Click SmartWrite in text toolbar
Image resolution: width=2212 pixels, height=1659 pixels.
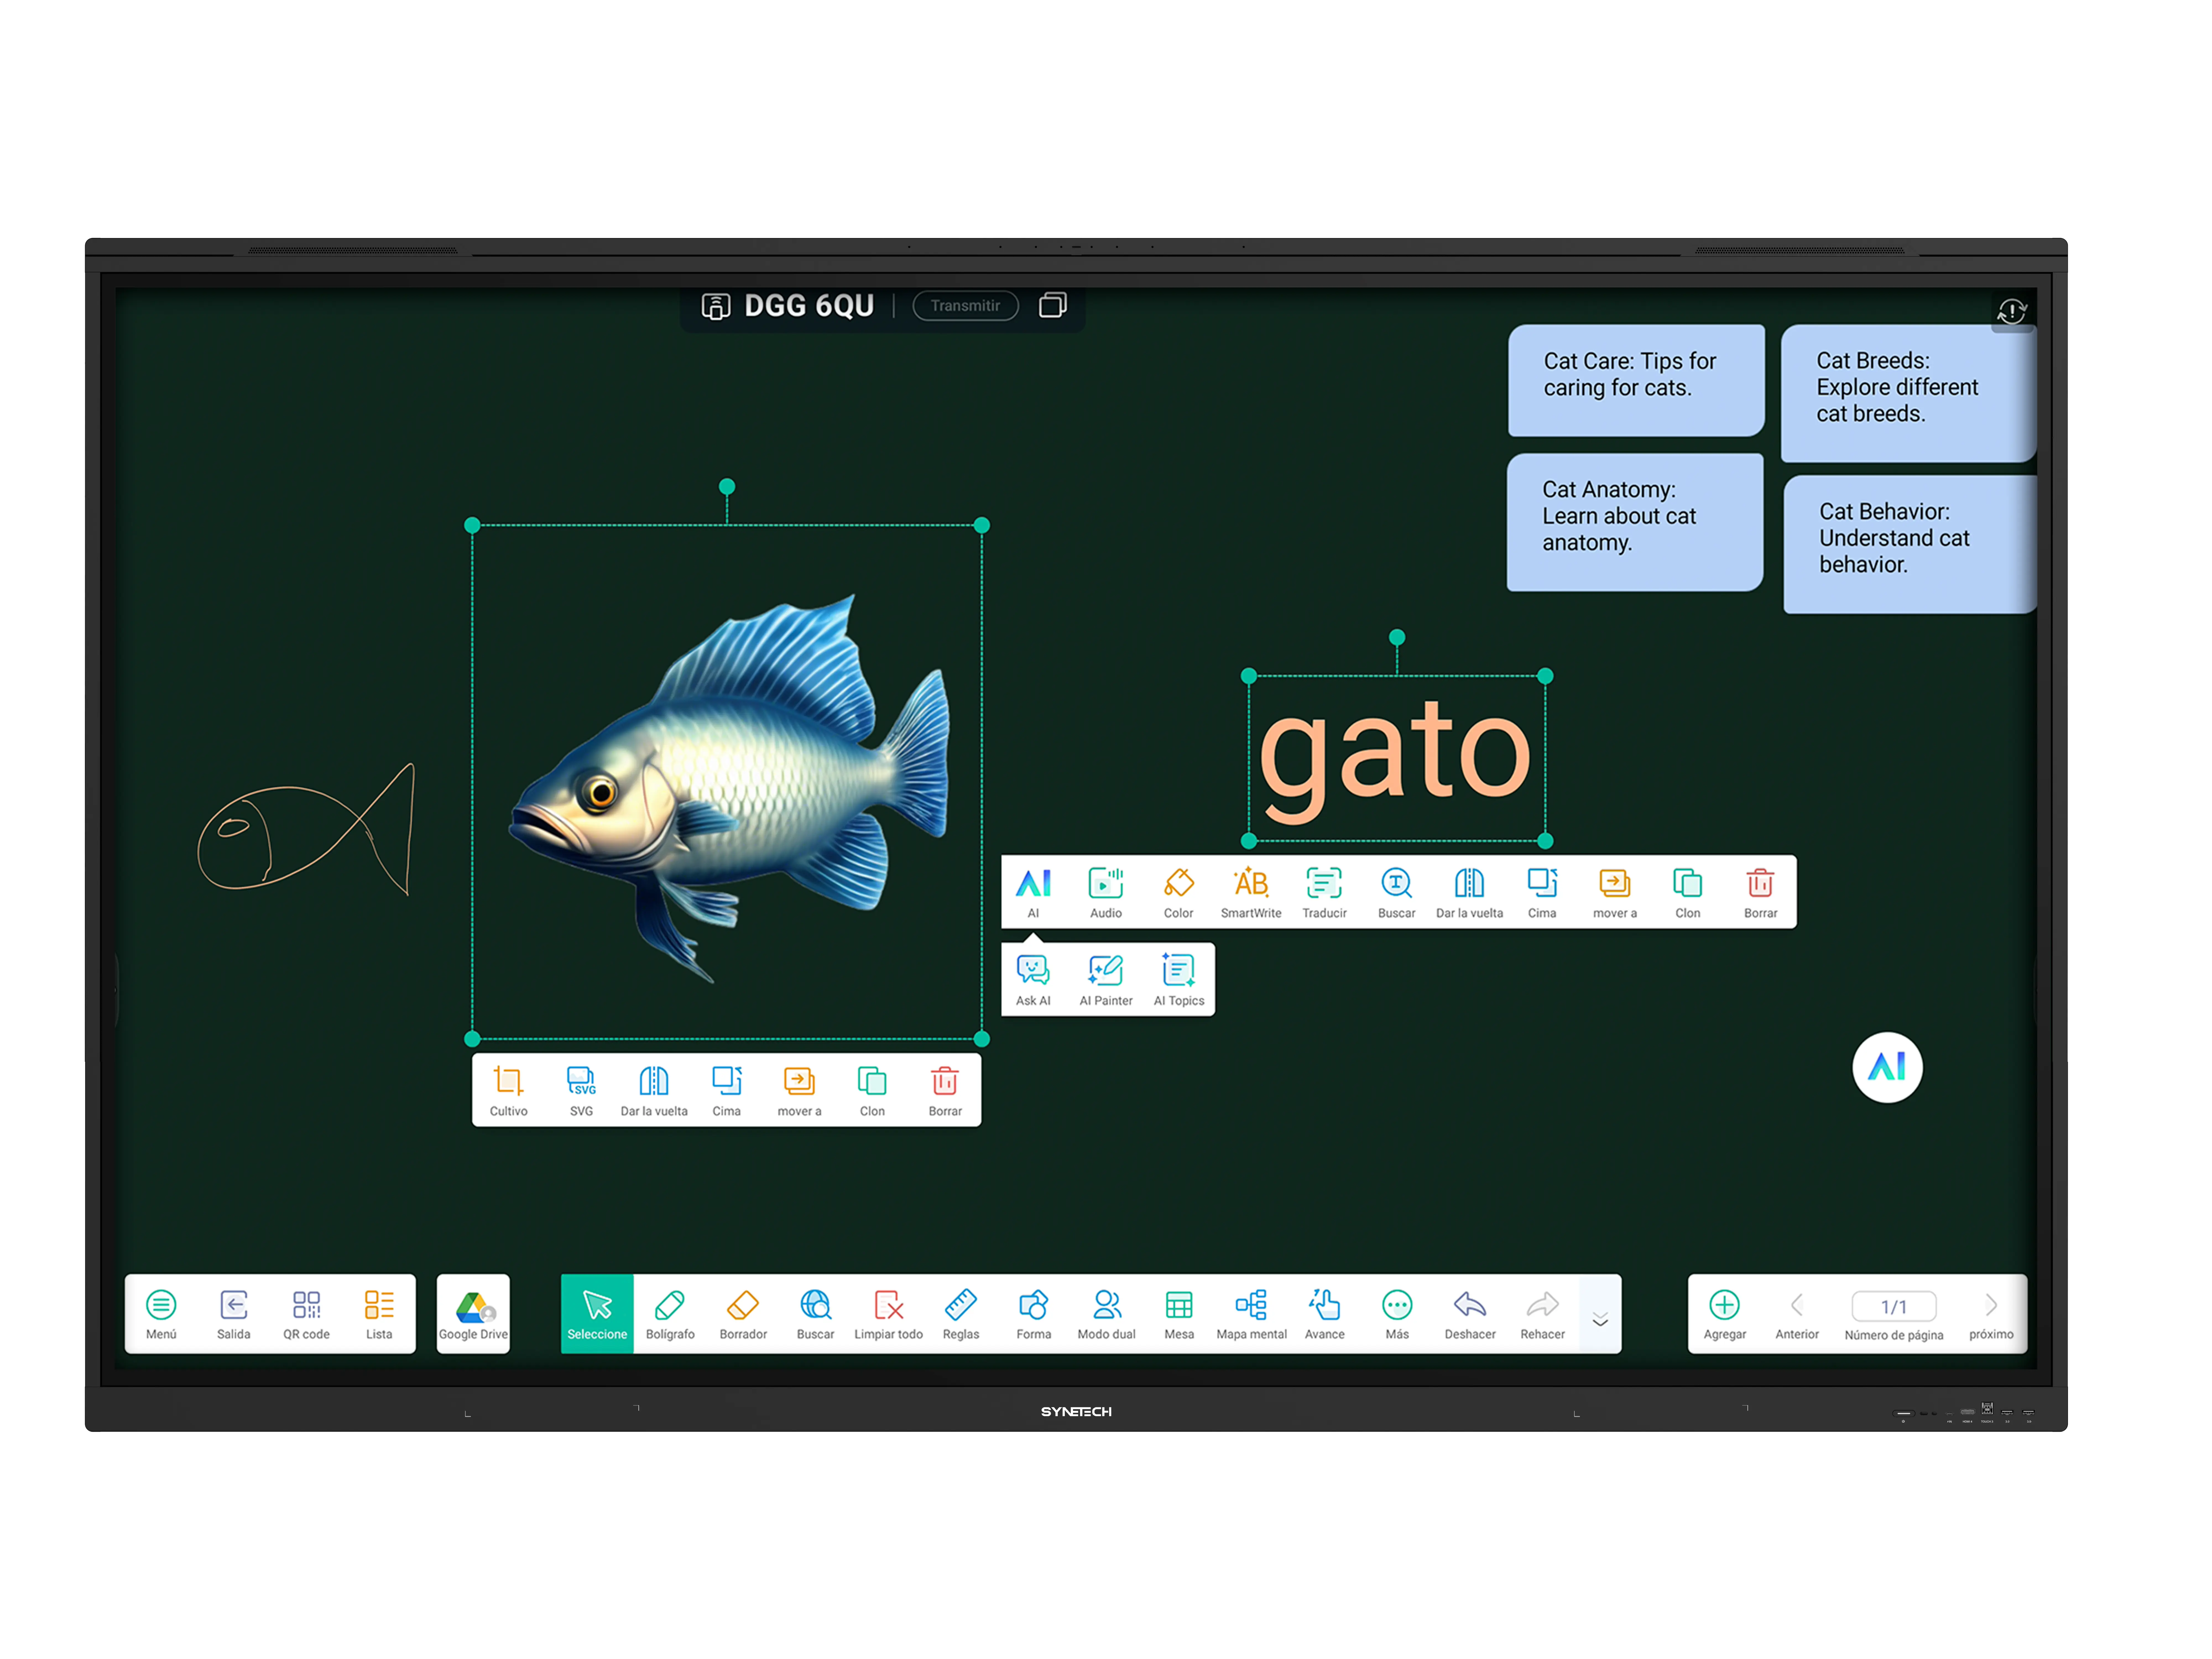pyautogui.click(x=1251, y=892)
